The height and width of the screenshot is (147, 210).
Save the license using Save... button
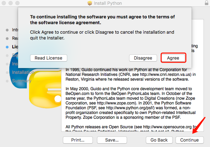[110, 140]
